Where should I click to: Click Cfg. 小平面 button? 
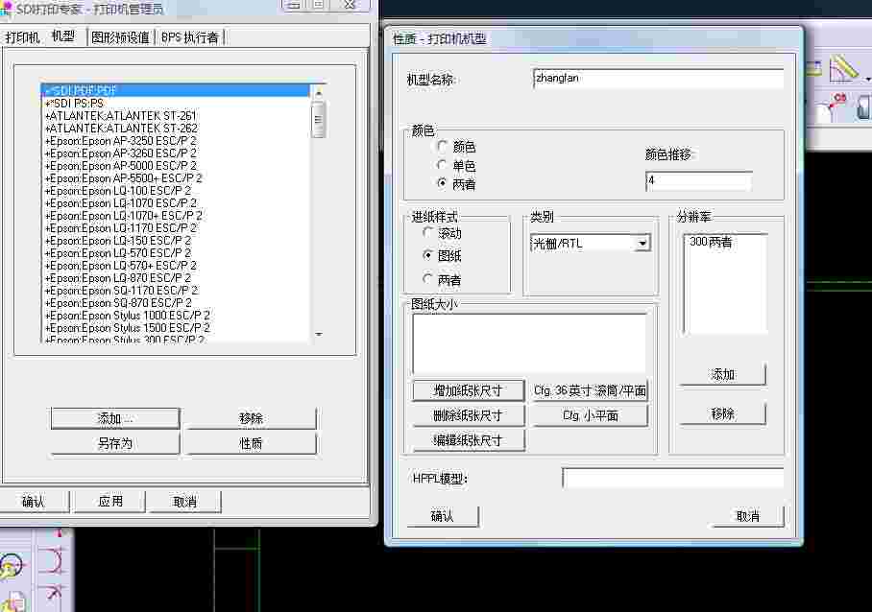590,415
